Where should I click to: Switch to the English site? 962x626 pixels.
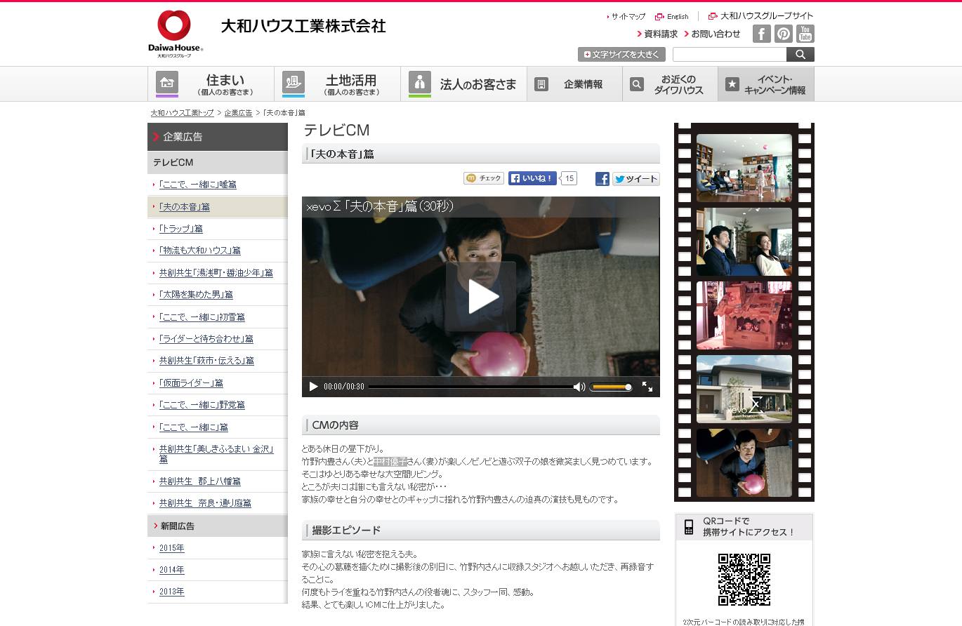(673, 16)
